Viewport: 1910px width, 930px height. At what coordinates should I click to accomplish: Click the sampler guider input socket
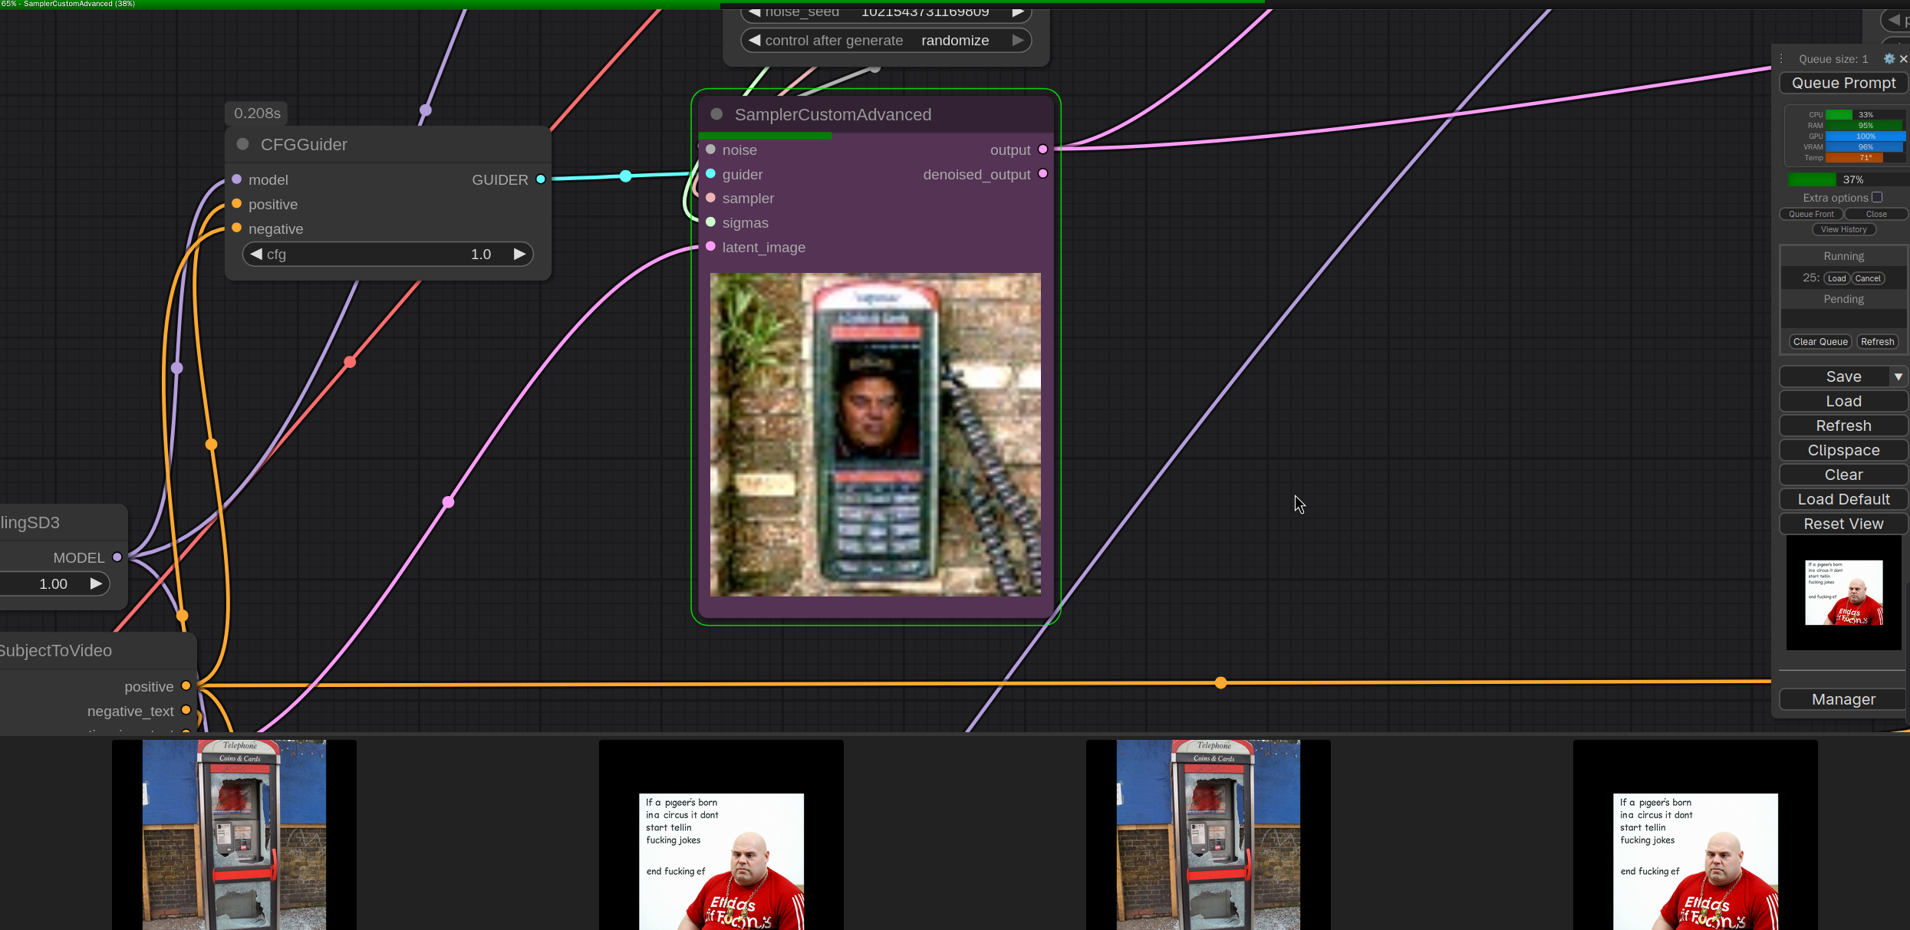pyautogui.click(x=710, y=174)
